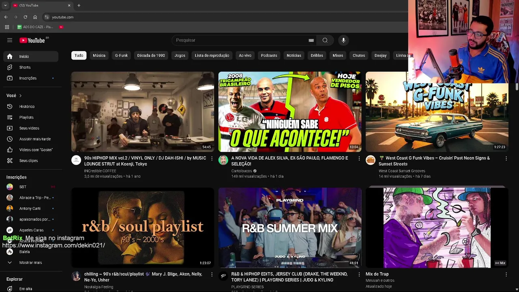The image size is (519, 292).
Task: Open Histórico in the sidebar
Action: tap(31, 106)
